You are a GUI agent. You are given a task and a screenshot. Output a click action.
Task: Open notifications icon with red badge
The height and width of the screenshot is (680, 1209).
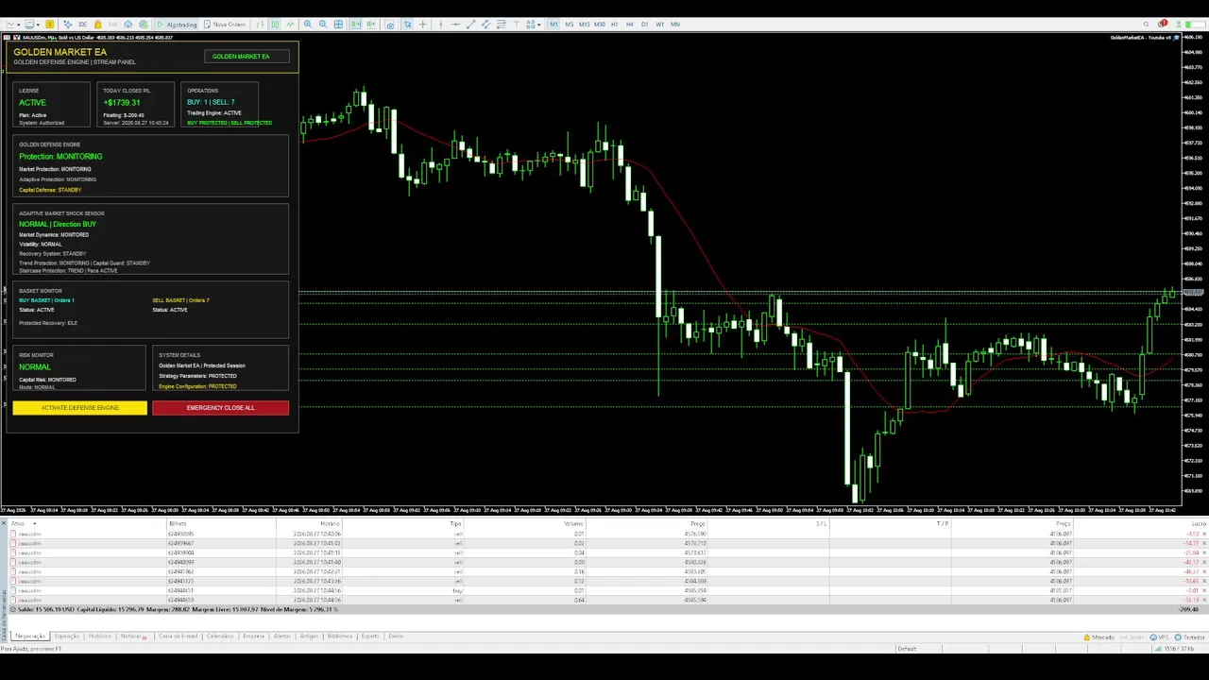tap(1162, 24)
